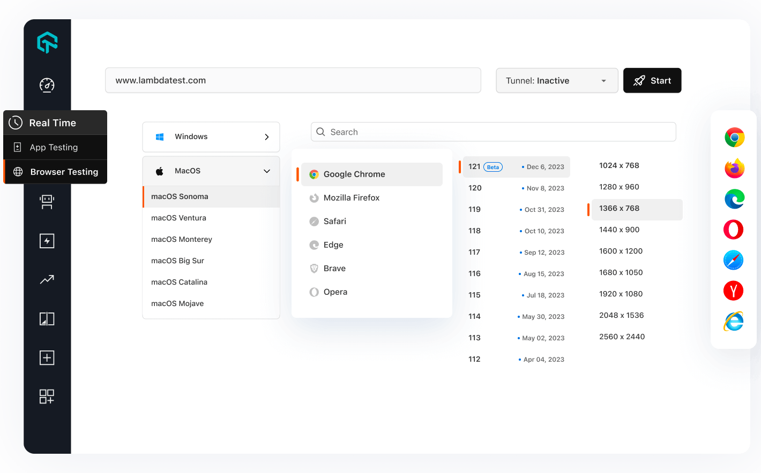The image size is (761, 473).
Task: Collapse the MacOS section chevron
Action: pyautogui.click(x=267, y=171)
